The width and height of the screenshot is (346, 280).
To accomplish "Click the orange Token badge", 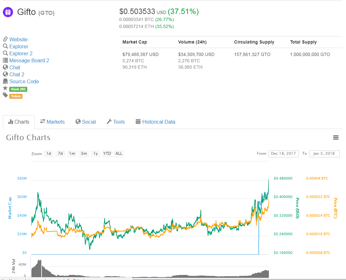I will point(16,96).
